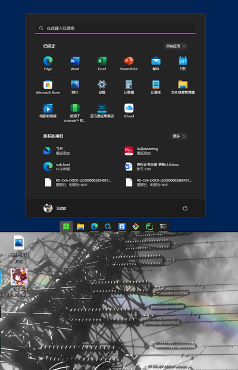
Task: Open the Mail (邮件) app
Action: pos(156,63)
